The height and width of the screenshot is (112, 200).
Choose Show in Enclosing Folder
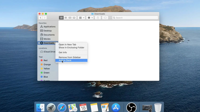tap(71, 48)
